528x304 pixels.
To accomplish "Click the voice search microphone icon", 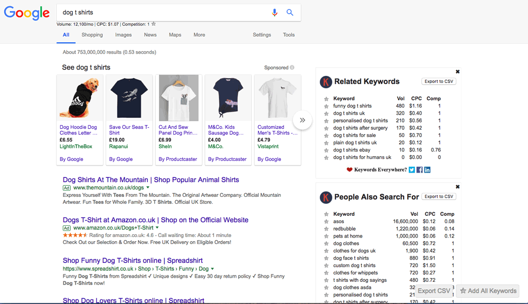I will pyautogui.click(x=275, y=13).
